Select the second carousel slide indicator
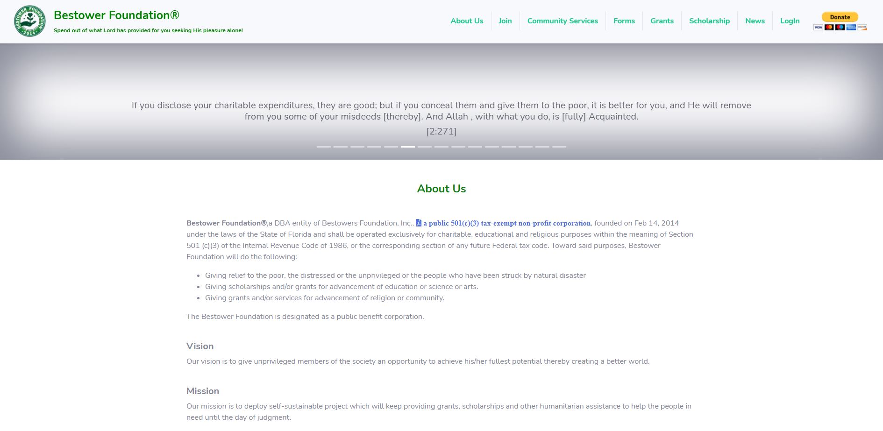Image resolution: width=883 pixels, height=431 pixels. point(341,147)
